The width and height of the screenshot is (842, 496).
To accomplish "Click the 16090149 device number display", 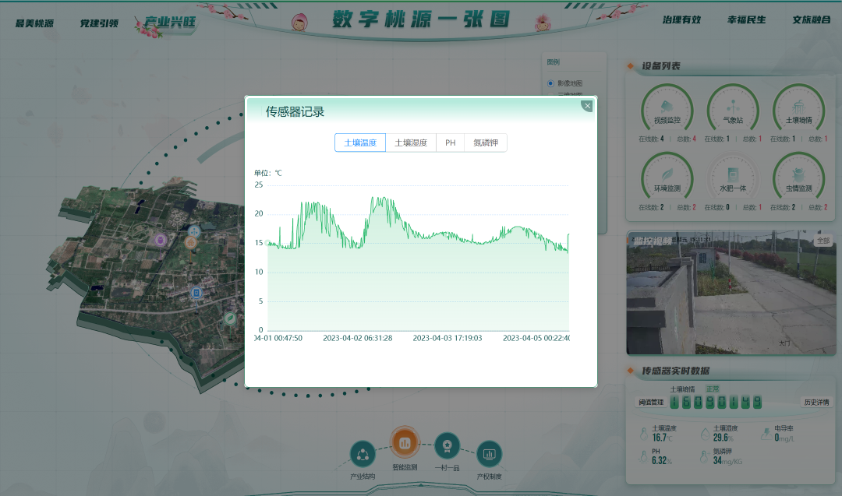I will [715, 402].
